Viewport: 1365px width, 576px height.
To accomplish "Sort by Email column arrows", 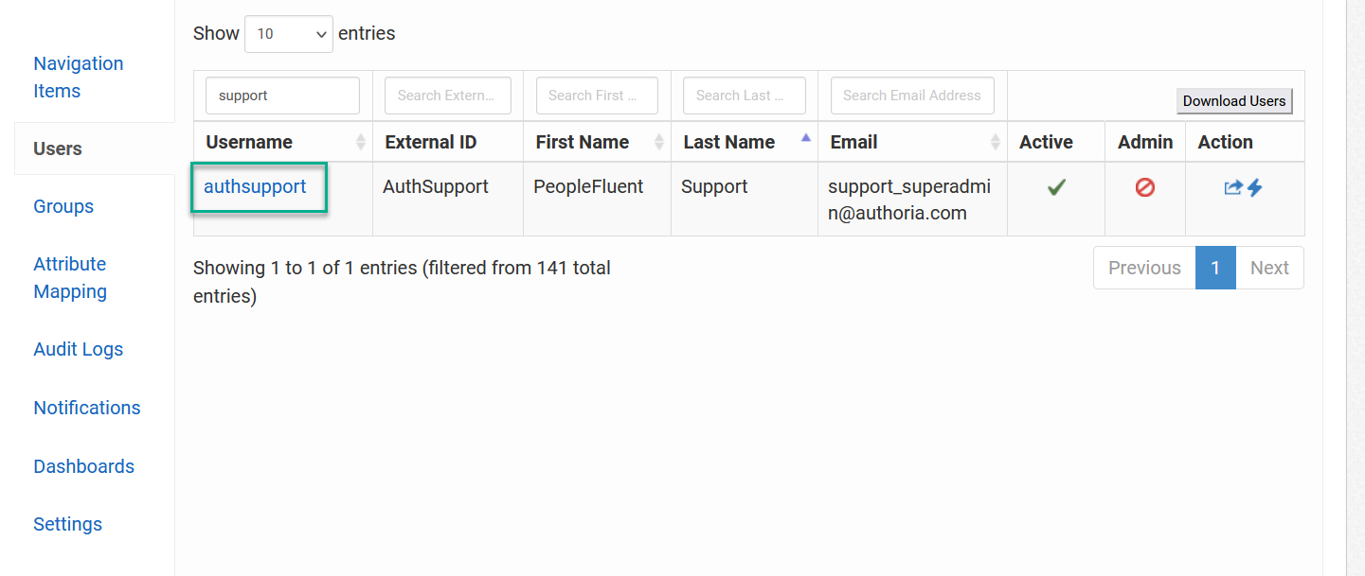I will (x=996, y=142).
